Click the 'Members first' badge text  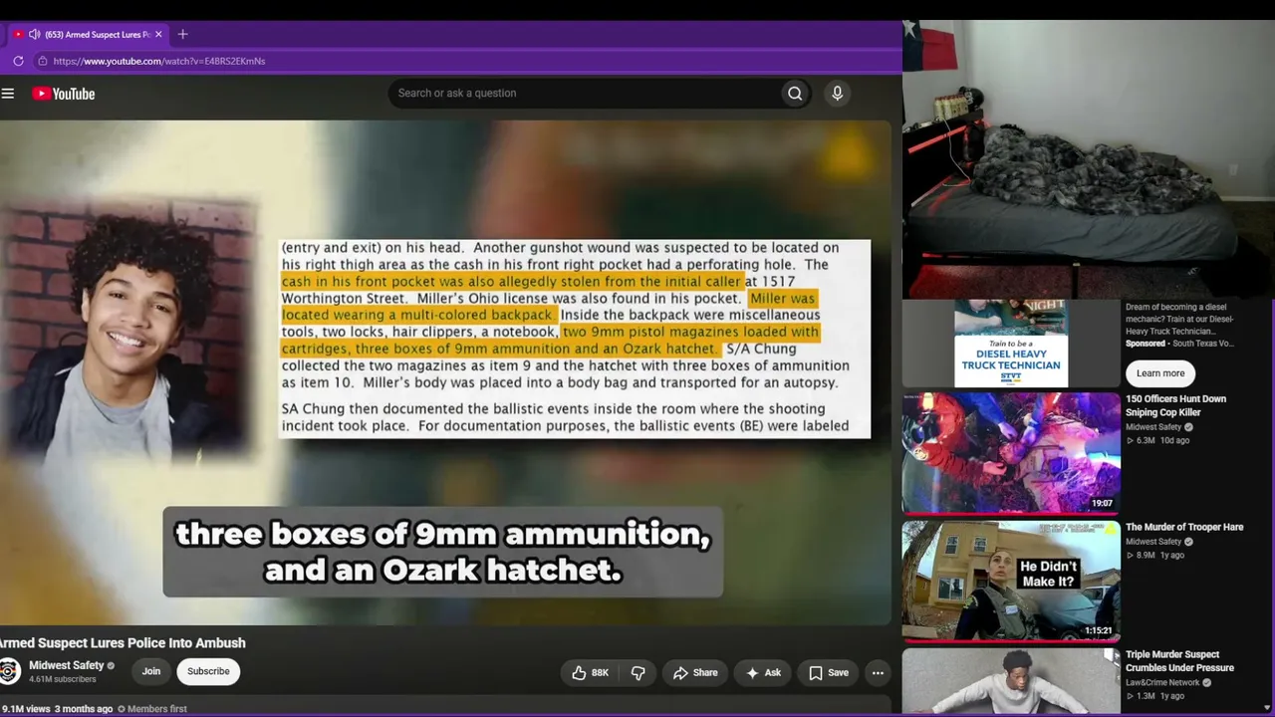pyautogui.click(x=155, y=709)
